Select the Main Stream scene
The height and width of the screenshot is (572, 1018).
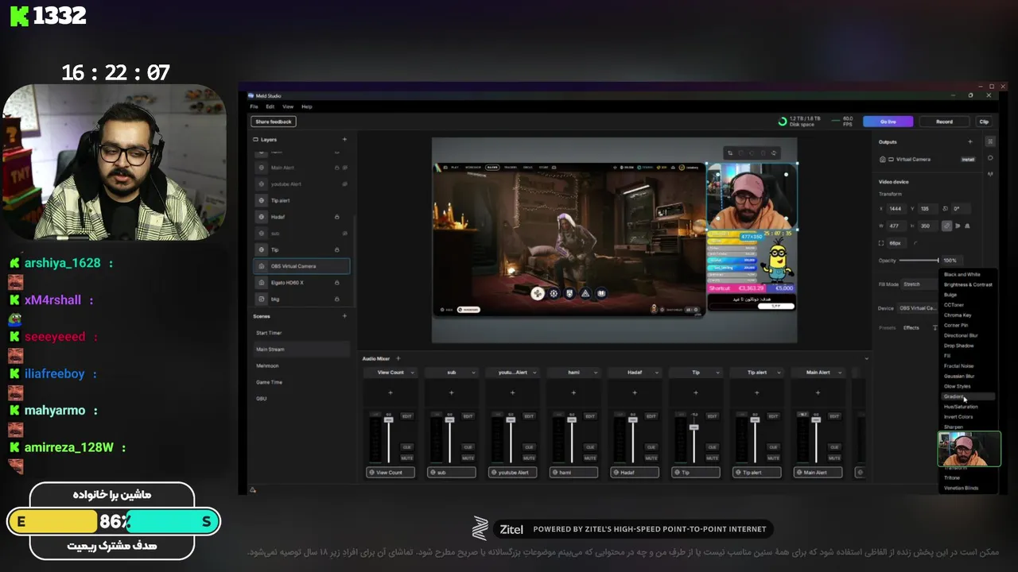301,349
